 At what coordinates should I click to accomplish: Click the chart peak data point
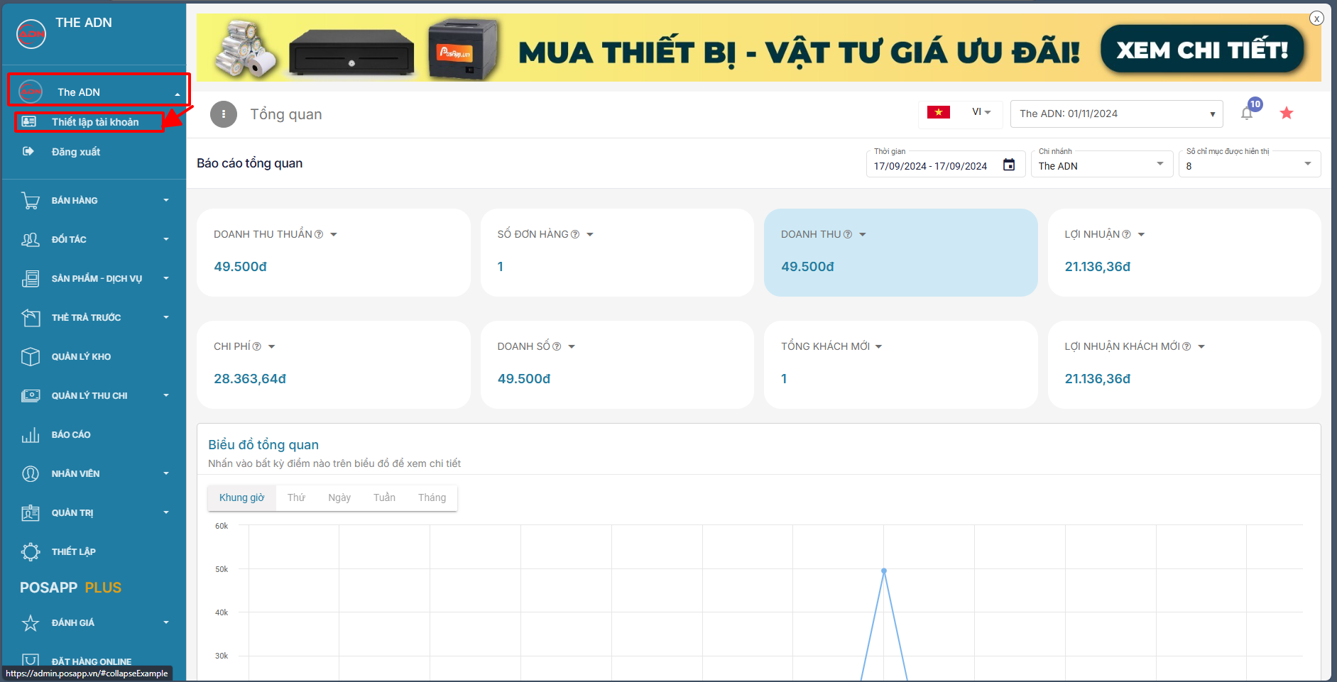coord(884,571)
